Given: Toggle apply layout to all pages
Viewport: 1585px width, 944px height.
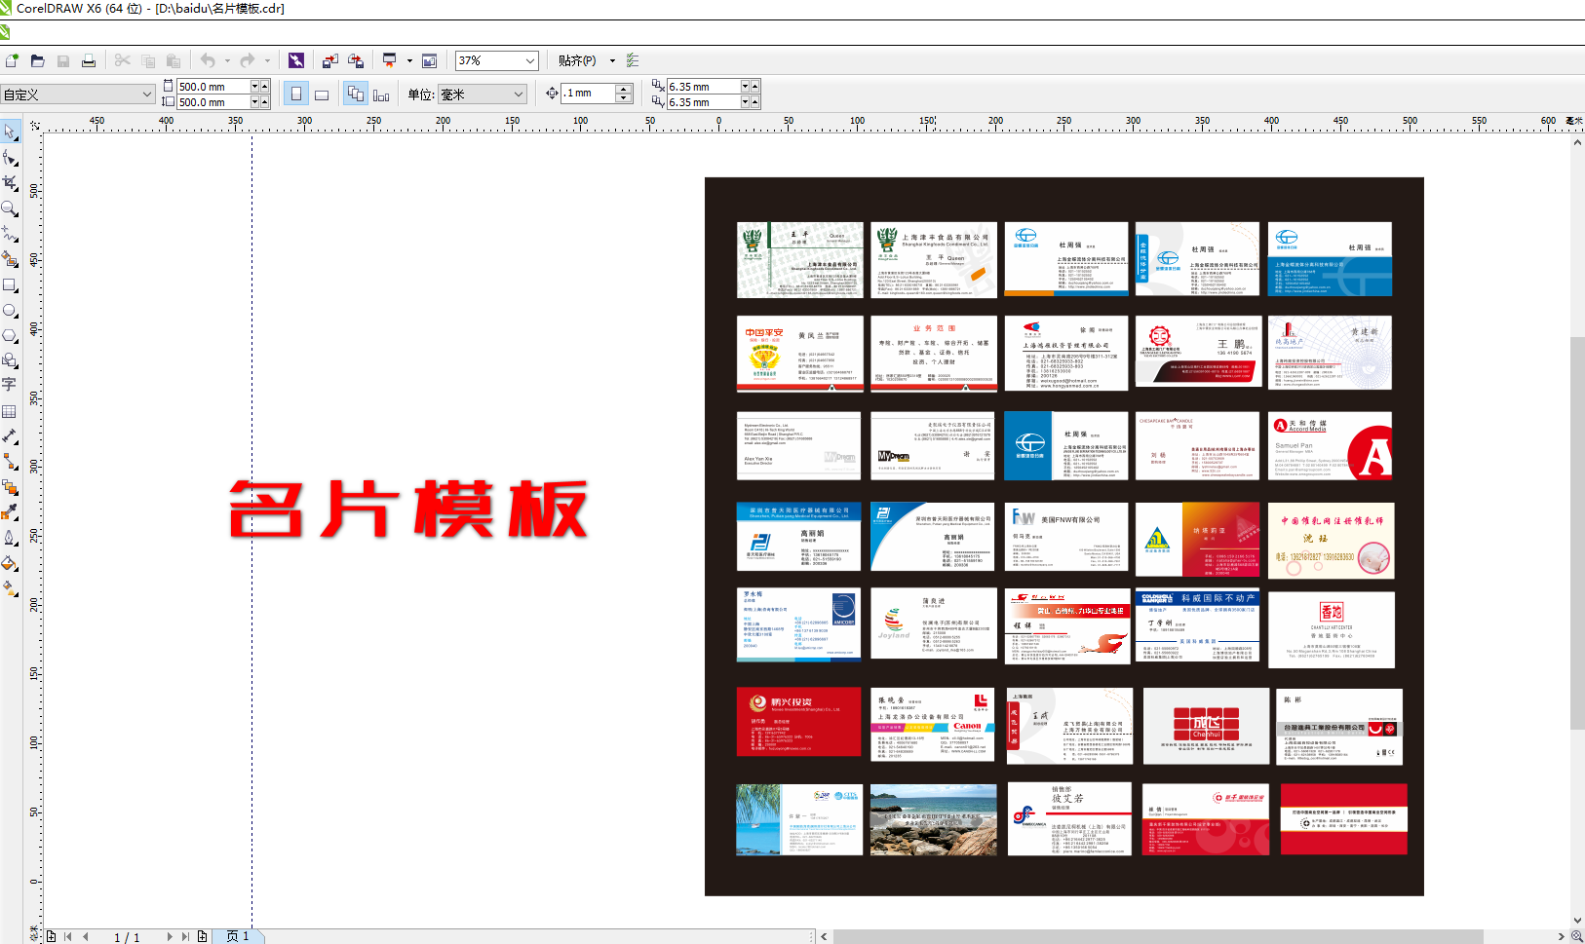Looking at the screenshot, I should [356, 94].
